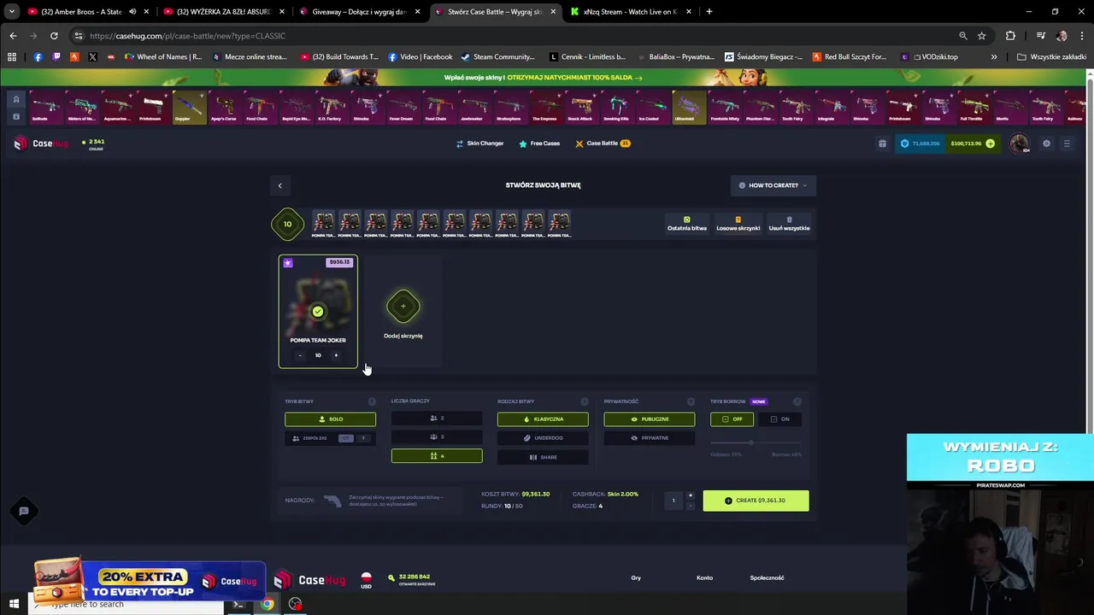Increase POMPA TEAM JOKER quantity with plus

coord(336,355)
